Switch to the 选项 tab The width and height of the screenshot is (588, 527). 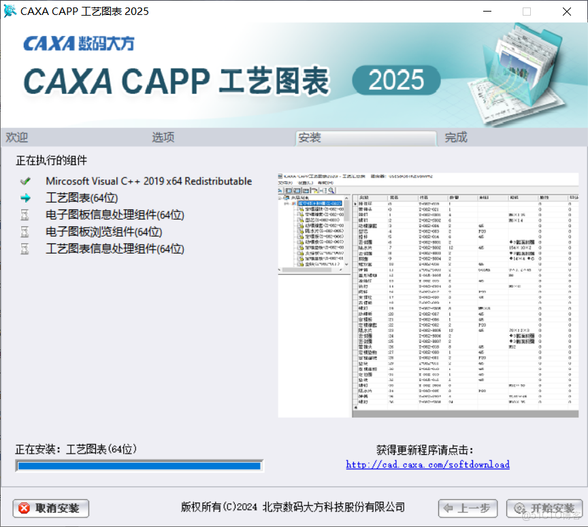(x=163, y=137)
